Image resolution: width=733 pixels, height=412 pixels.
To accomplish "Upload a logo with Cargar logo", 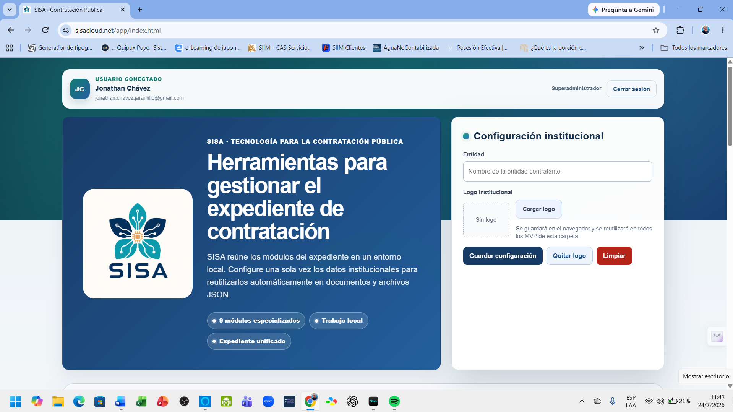I will tap(538, 209).
